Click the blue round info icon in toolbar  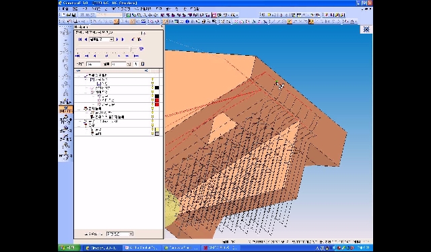click(187, 22)
